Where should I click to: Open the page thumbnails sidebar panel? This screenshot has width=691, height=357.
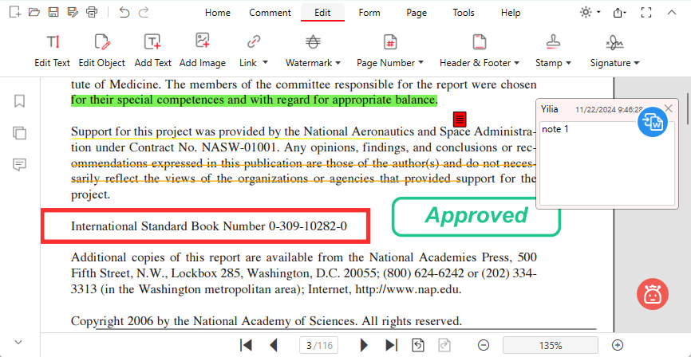click(x=19, y=132)
